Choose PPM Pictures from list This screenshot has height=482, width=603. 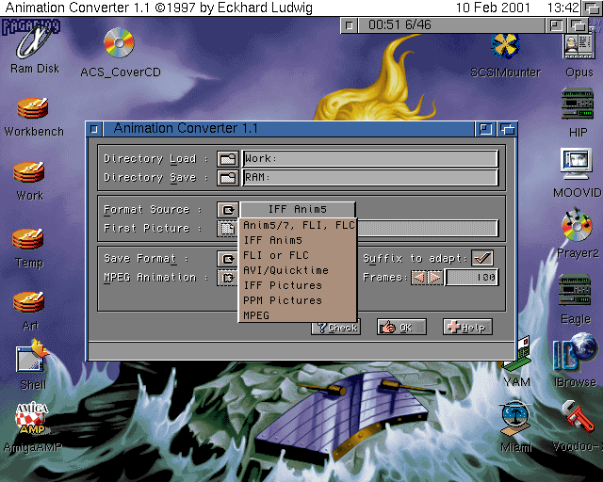[x=299, y=300]
